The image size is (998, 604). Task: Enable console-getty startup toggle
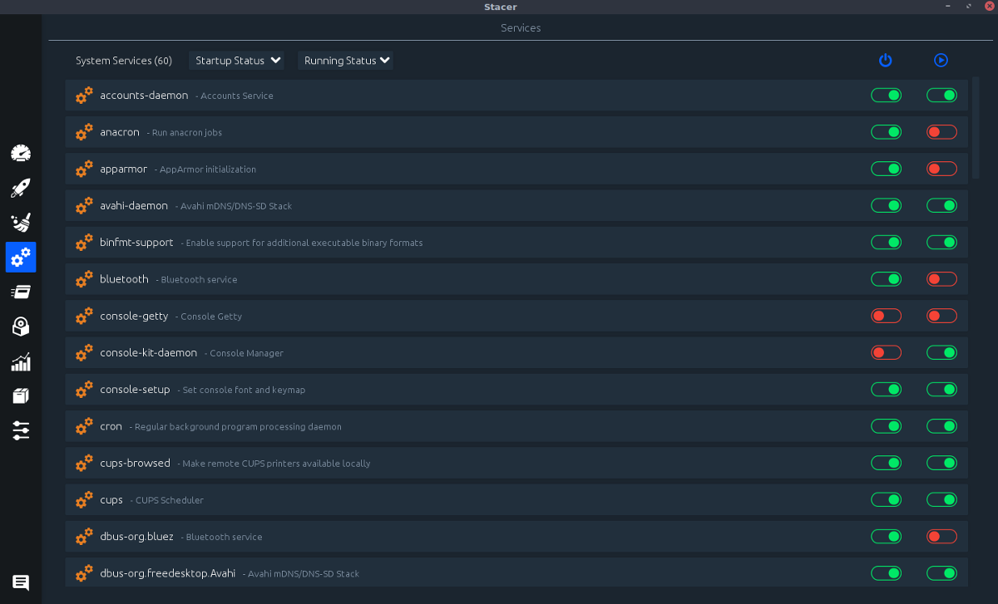coord(886,316)
